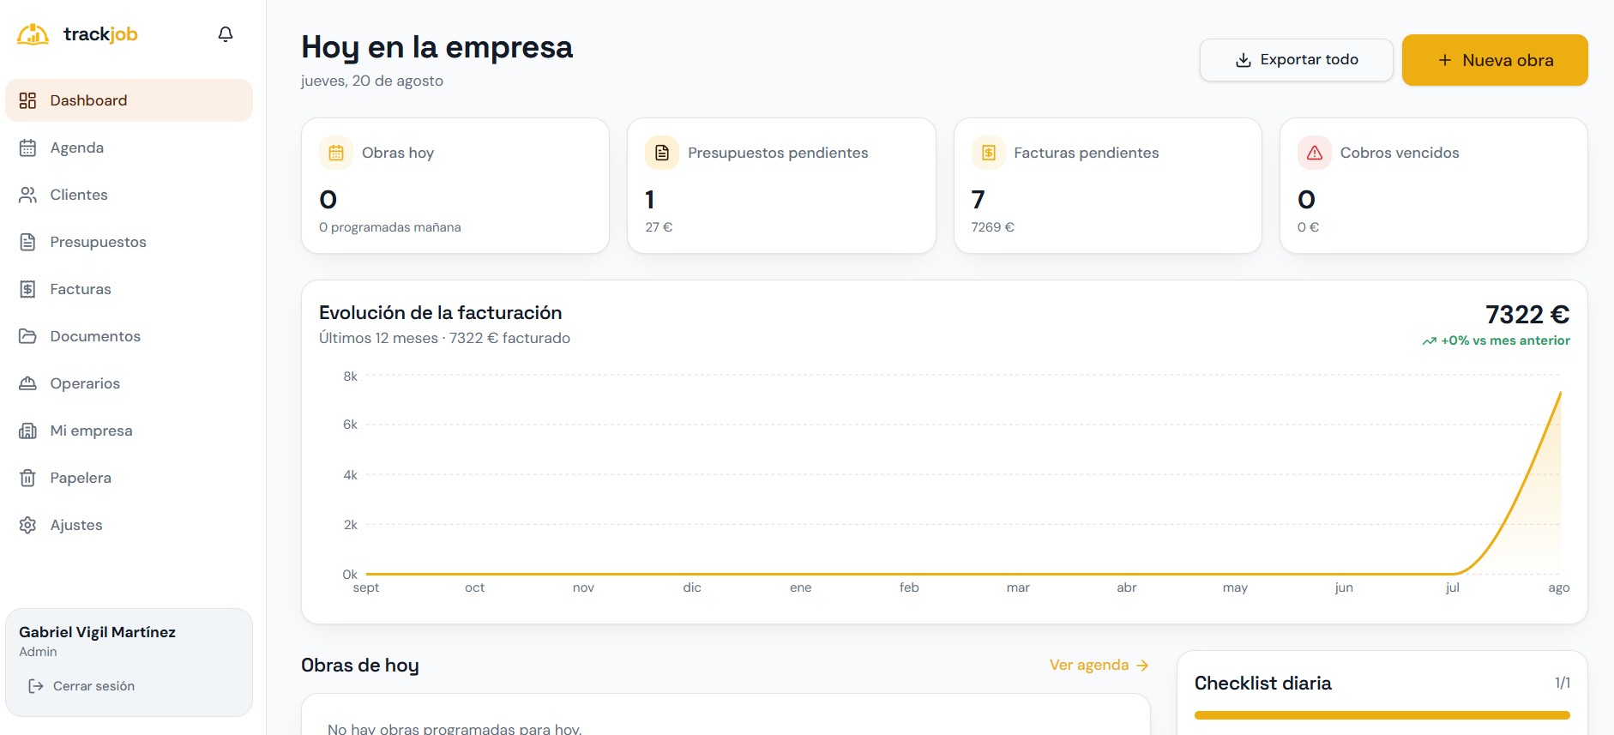The height and width of the screenshot is (735, 1614).
Task: Click the 1/1 checklist counter
Action: point(1563,683)
